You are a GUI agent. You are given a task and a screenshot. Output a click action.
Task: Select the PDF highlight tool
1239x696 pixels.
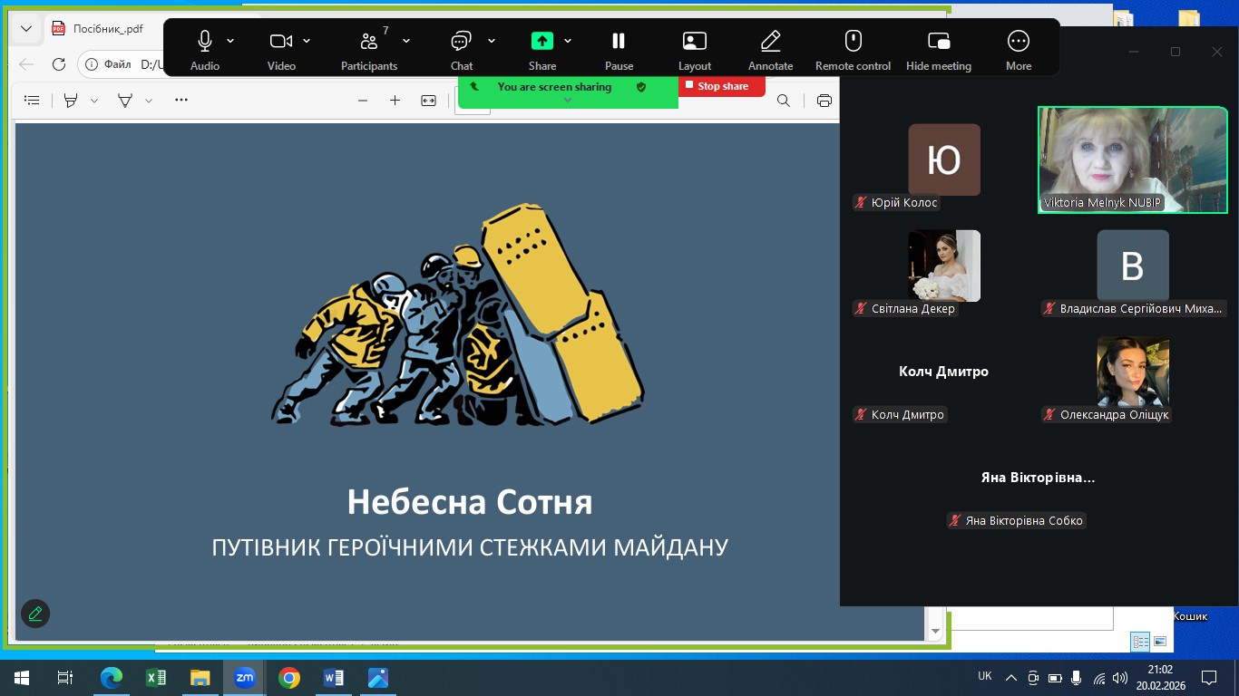coord(71,101)
